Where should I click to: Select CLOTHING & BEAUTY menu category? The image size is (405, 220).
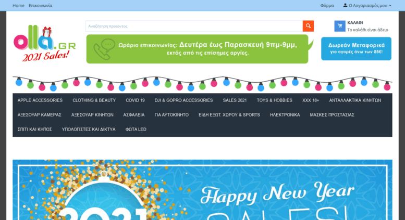pos(94,100)
